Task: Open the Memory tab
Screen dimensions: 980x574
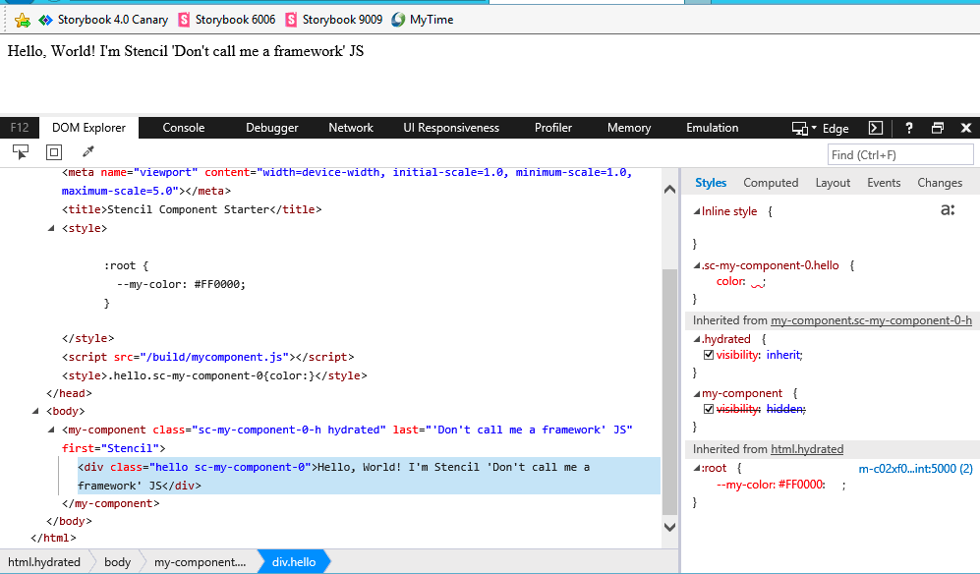Action: (629, 128)
